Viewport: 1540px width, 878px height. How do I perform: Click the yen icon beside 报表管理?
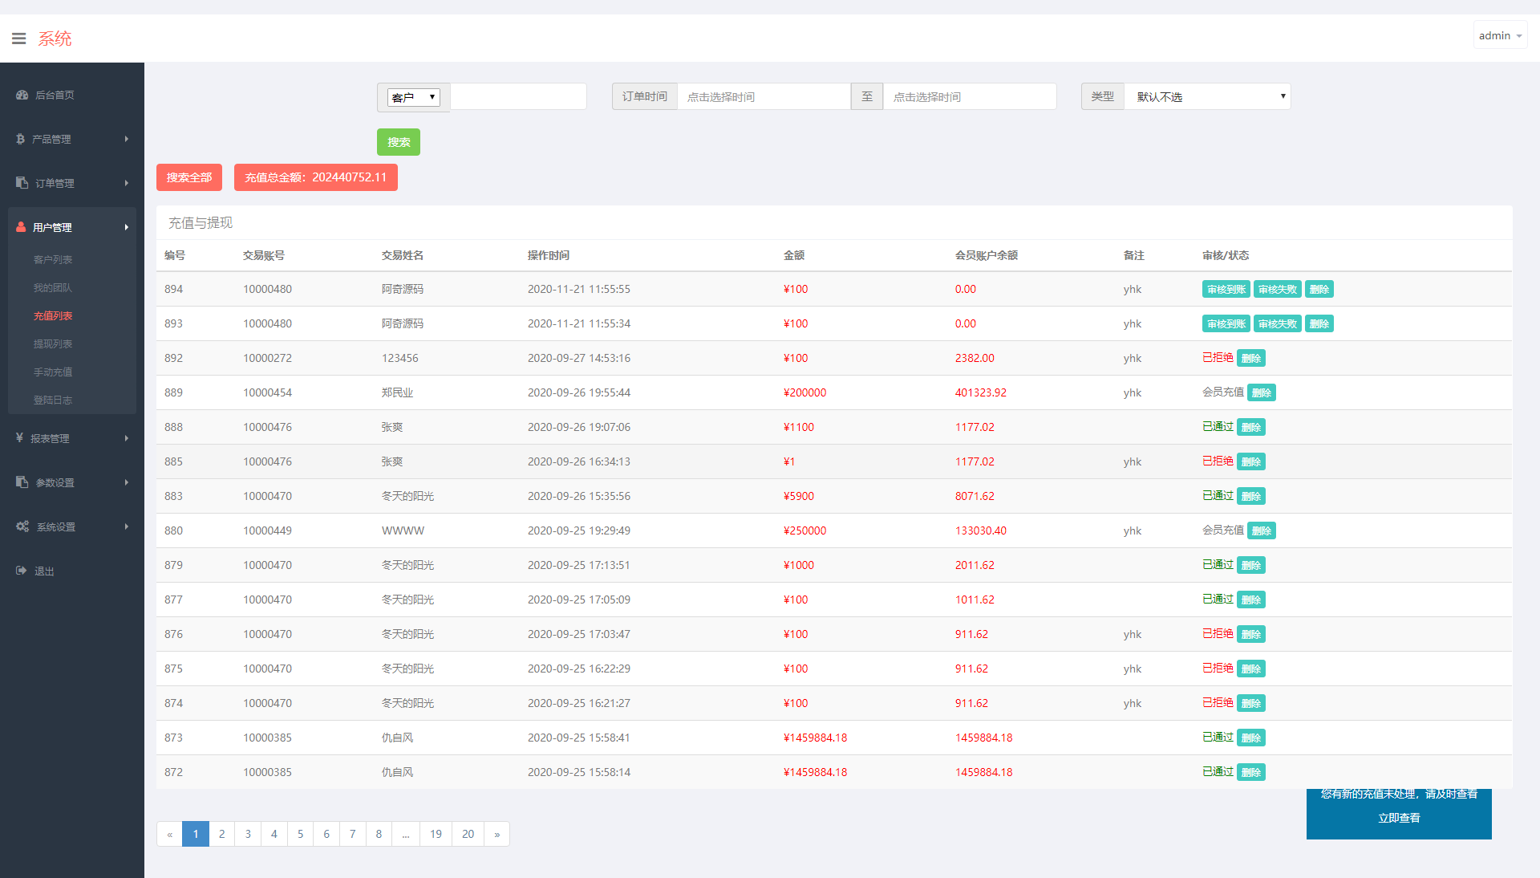point(19,438)
